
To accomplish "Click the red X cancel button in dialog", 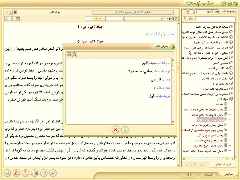I will point(115,130).
